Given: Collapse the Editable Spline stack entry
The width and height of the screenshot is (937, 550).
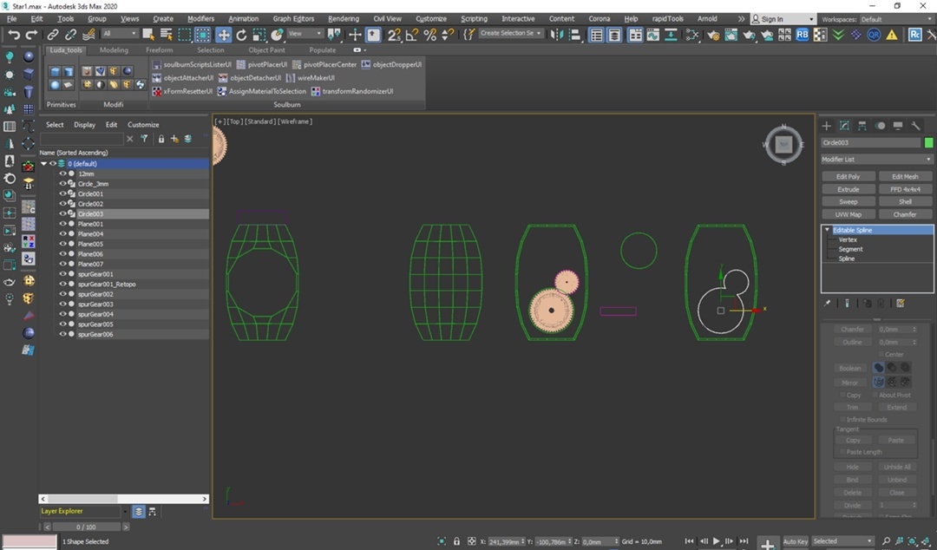Looking at the screenshot, I should (827, 230).
